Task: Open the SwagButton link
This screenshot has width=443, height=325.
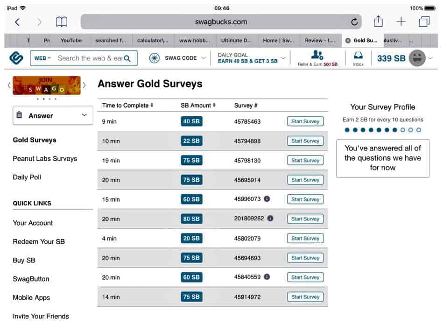Action: coord(31,279)
